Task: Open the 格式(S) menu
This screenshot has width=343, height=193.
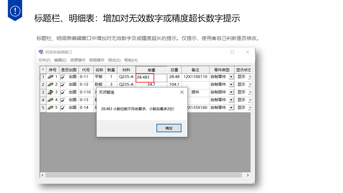Action: (x=114, y=60)
